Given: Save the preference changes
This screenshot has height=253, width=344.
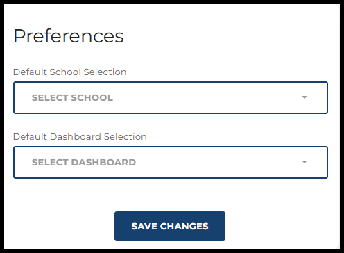Looking at the screenshot, I should (170, 226).
